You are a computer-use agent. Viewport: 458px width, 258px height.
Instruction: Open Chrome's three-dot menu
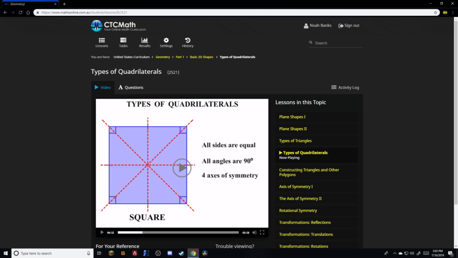(453, 13)
